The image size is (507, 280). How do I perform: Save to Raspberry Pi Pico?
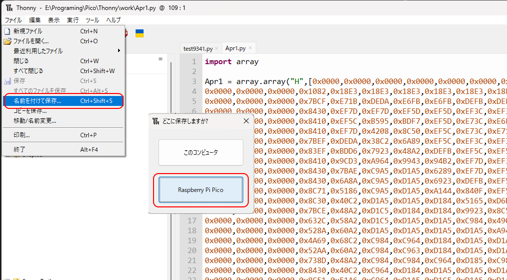tap(201, 189)
